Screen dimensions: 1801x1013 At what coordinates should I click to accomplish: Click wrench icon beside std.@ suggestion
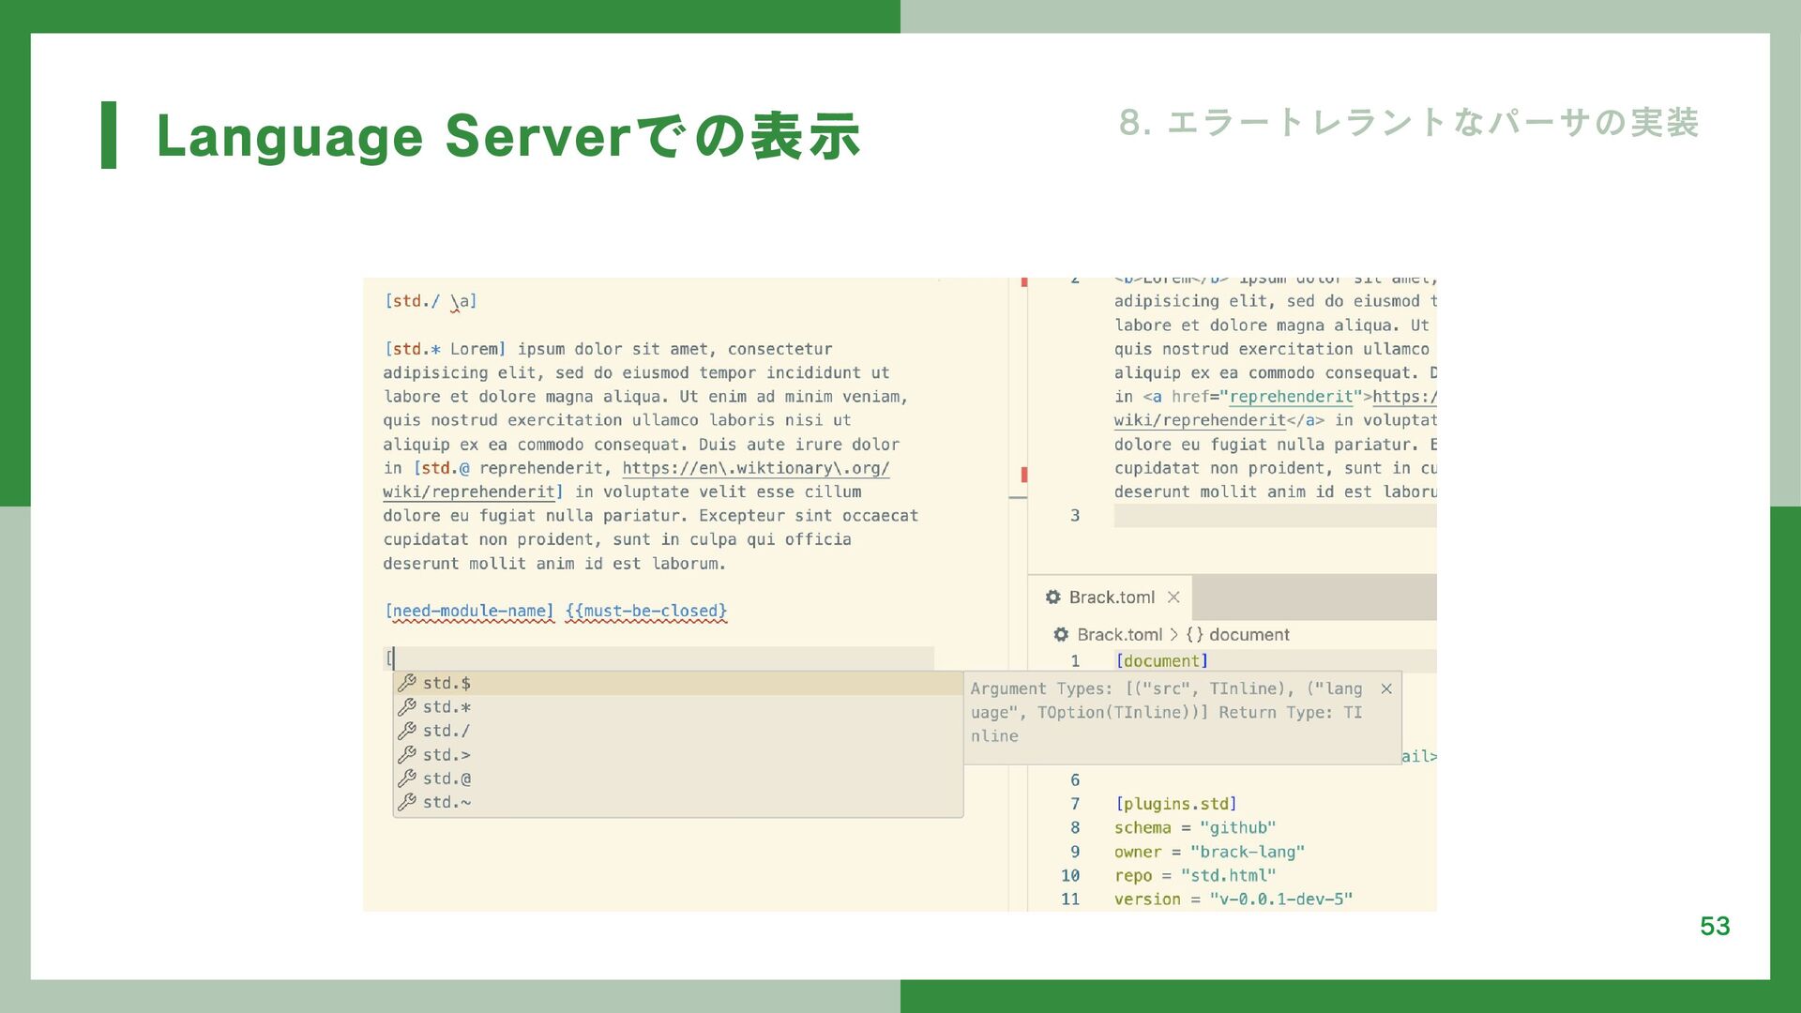click(407, 779)
